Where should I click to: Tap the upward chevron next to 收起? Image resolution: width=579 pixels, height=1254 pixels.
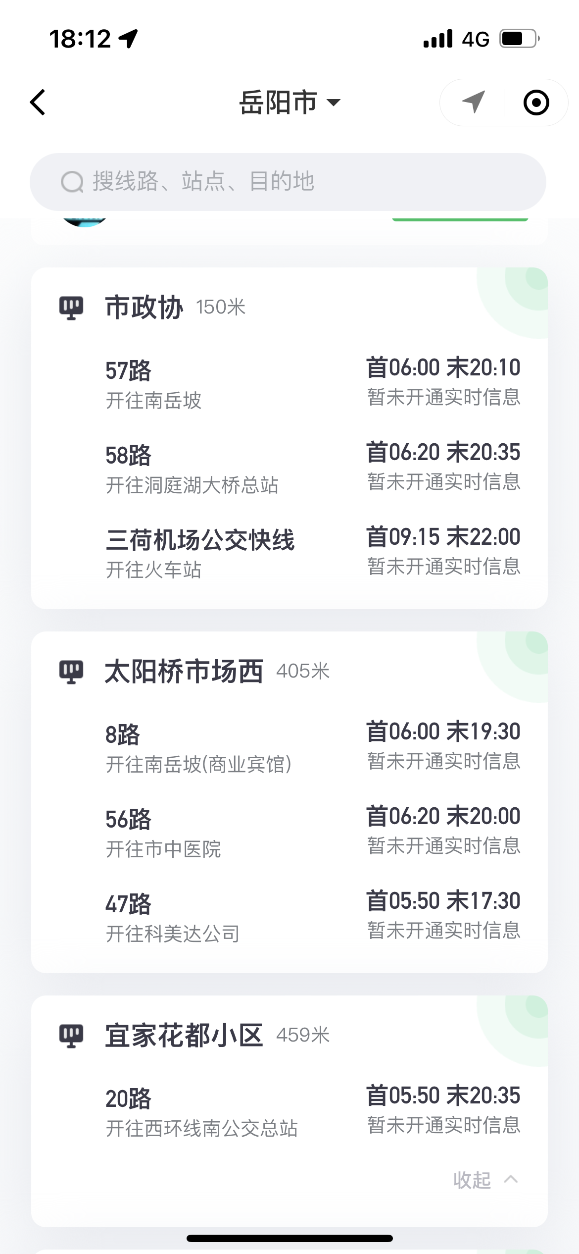[x=511, y=1180]
